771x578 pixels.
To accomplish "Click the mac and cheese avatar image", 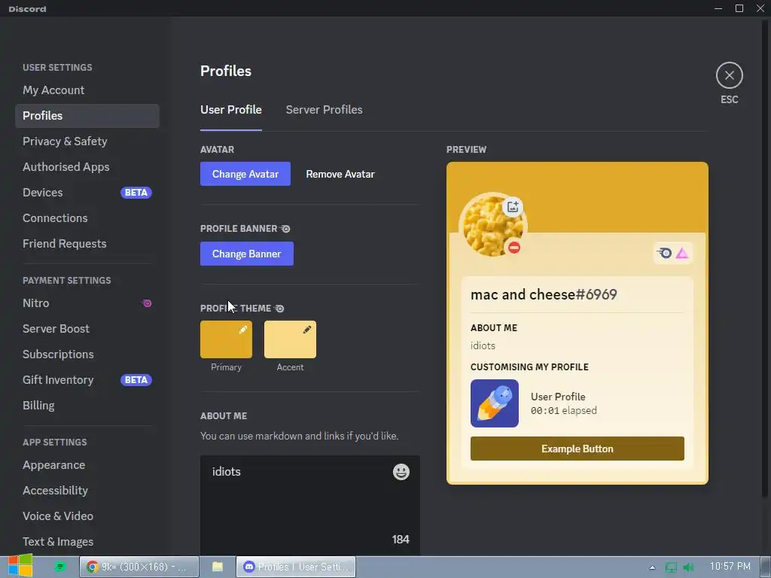I will point(492,226).
